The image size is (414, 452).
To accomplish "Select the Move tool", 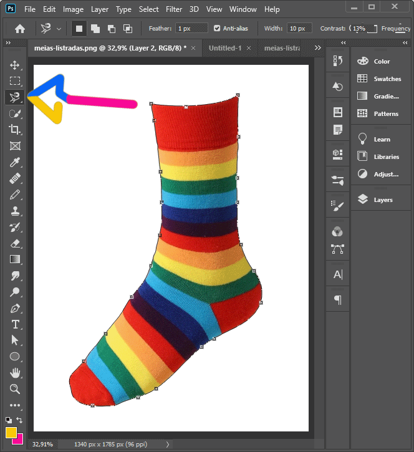I will point(15,65).
